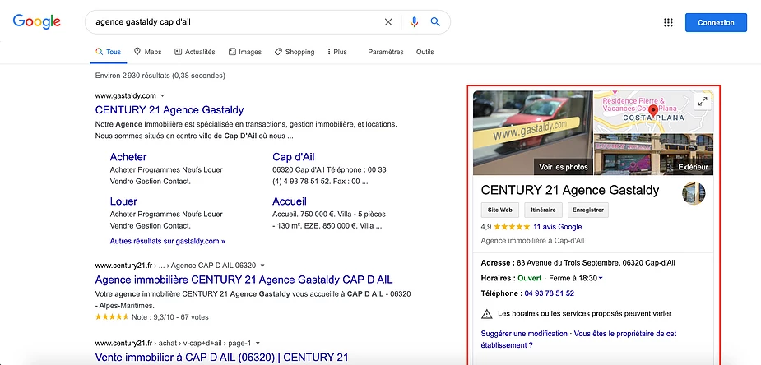
Task: Click the Environ 2 930 résultats text
Action: pos(160,76)
